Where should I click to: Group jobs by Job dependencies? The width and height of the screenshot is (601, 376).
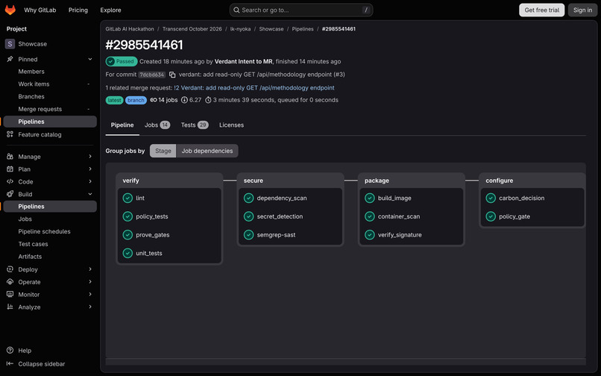207,151
